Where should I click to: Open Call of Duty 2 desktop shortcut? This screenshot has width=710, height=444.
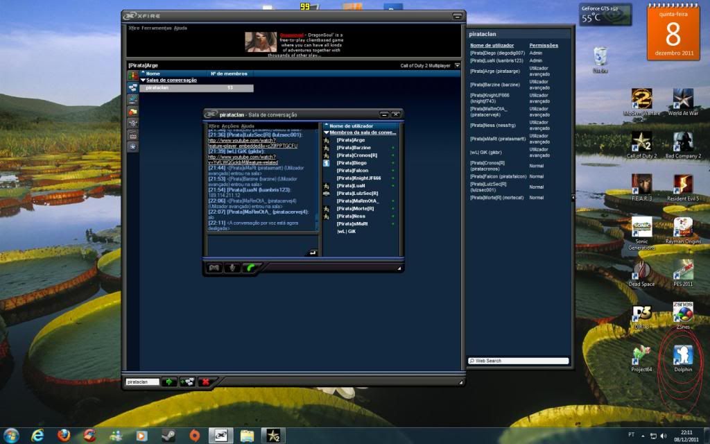click(641, 145)
